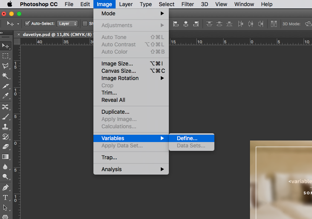Toggle the Show Transform Controls checkbox

click(85, 24)
